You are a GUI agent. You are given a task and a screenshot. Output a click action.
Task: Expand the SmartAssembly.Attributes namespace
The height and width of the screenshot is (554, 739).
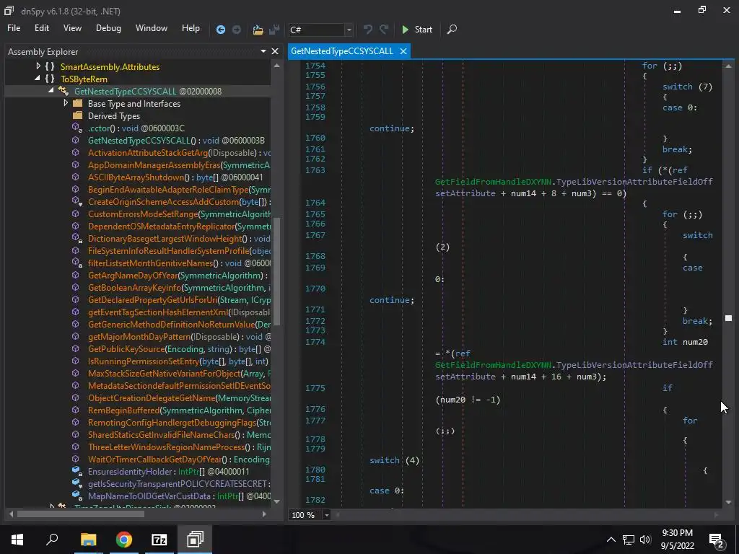[x=39, y=66]
